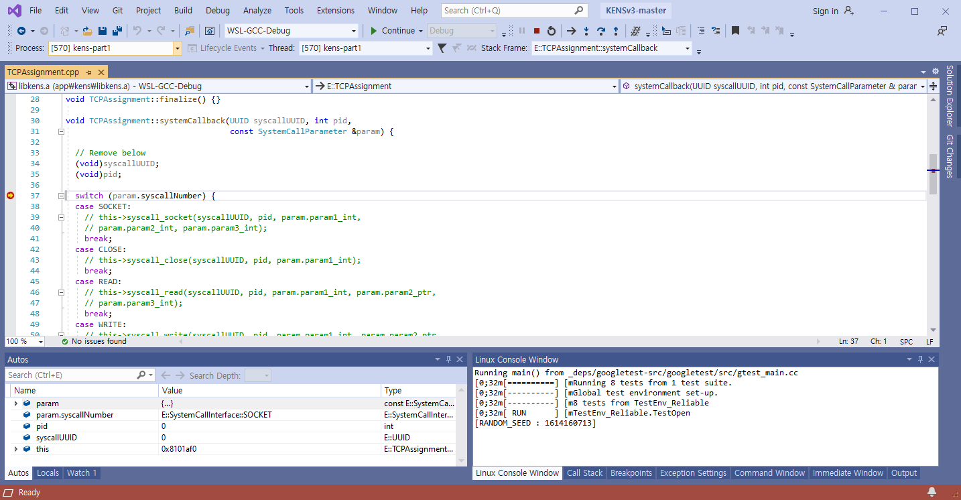Open the Debug menu
The height and width of the screenshot is (500, 961).
pyautogui.click(x=218, y=11)
